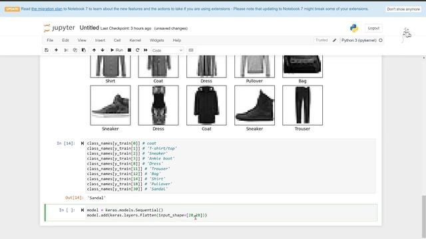The image size is (426, 239).
Task: Open the View menu
Action: coord(82,40)
